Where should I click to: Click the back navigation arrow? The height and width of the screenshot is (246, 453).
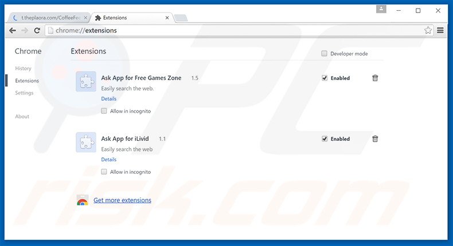pyautogui.click(x=13, y=30)
